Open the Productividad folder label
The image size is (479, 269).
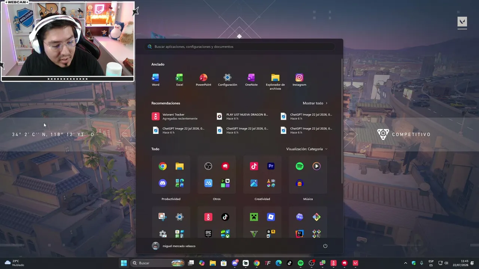(171, 199)
